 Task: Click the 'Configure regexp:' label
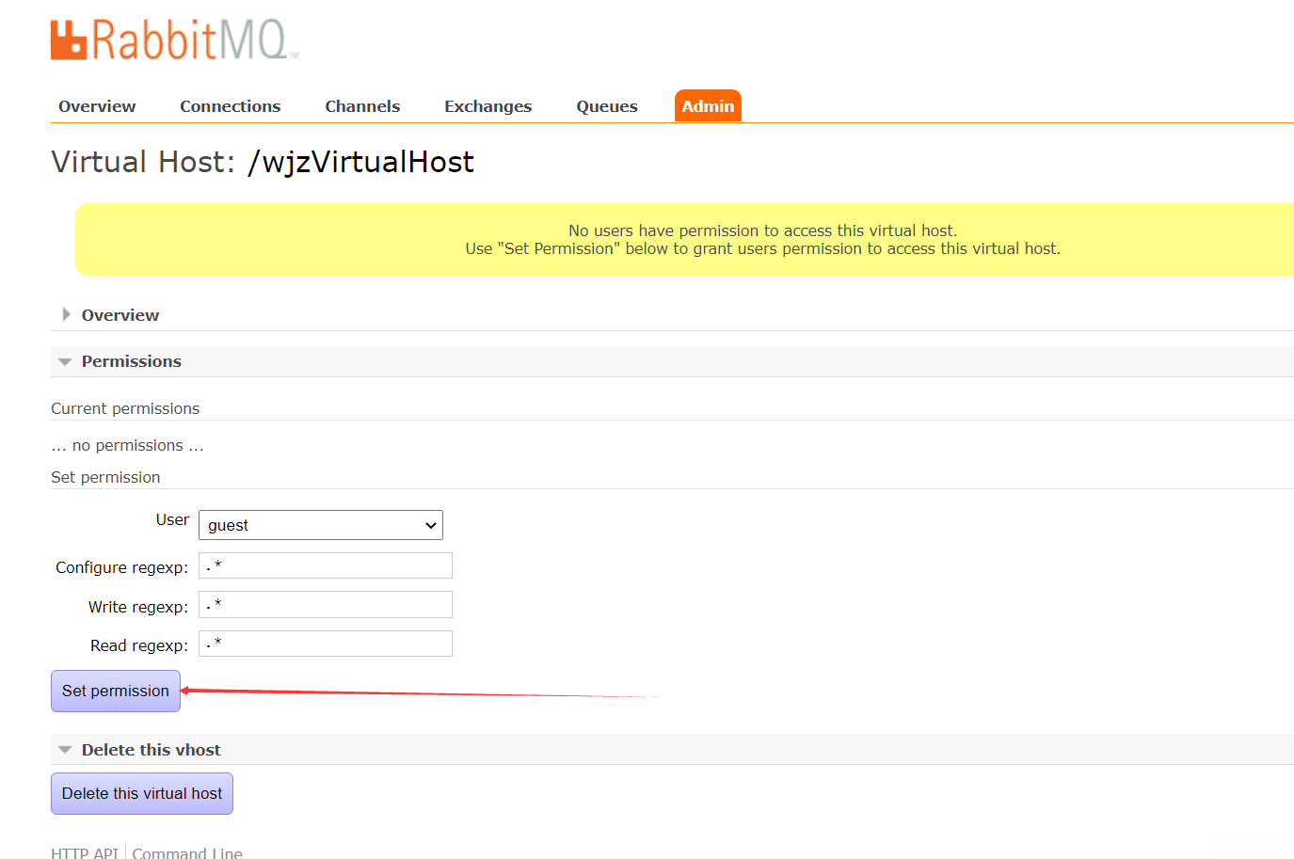pyautogui.click(x=122, y=567)
